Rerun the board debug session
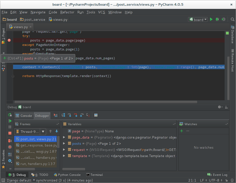The width and height of the screenshot is (236, 183). coord(10,115)
